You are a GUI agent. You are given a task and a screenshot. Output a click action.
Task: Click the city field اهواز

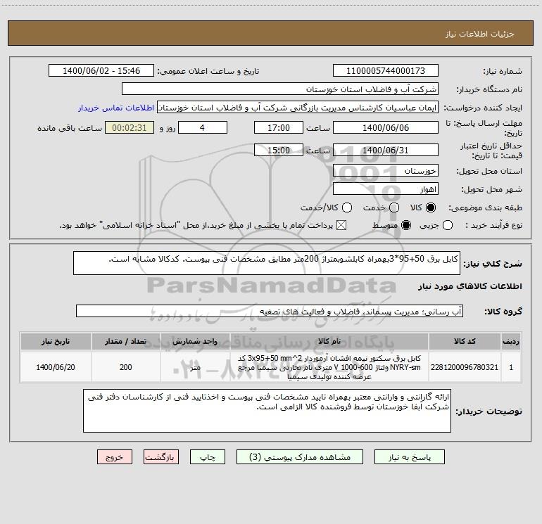[386, 188]
